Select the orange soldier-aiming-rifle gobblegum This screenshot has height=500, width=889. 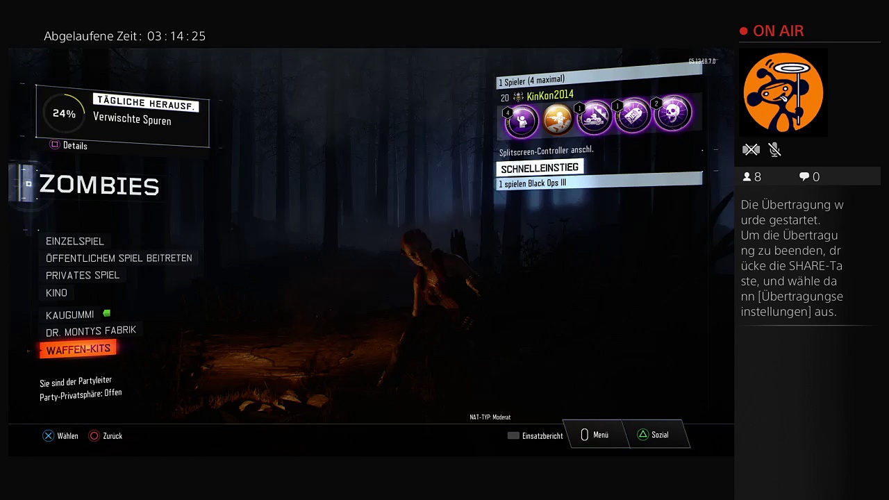coord(558,119)
